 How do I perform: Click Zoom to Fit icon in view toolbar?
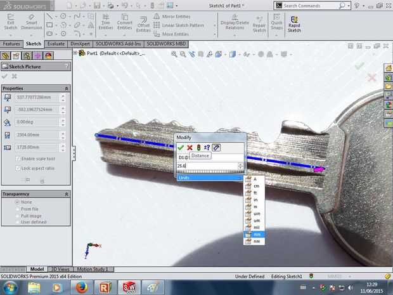174,54
